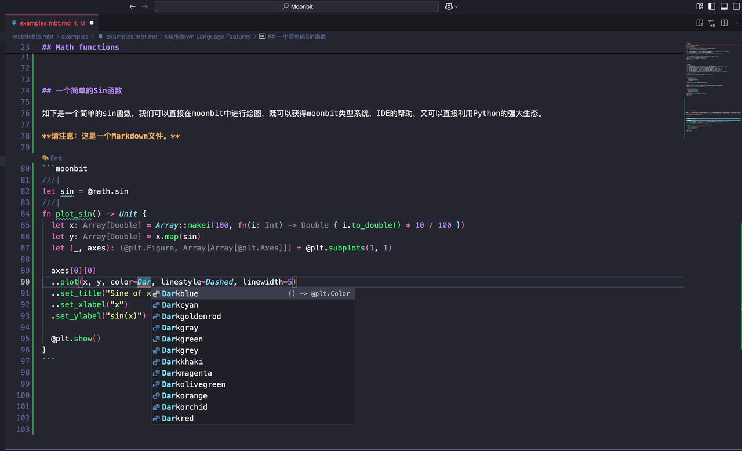Screen dimensions: 742x451
Task: Toggle the Secondary Side Bar visibility
Action: [736, 6]
